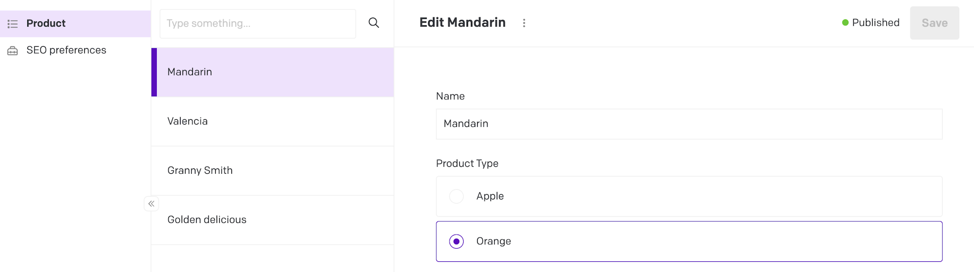Click the Published status label
This screenshot has height=272, width=974.
click(x=876, y=23)
